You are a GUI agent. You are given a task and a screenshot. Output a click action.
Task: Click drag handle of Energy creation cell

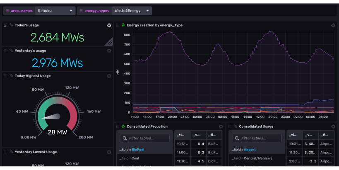pos(118,25)
